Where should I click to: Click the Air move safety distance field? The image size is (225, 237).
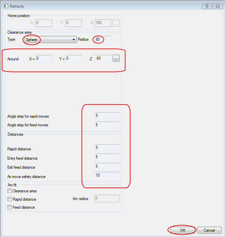coord(107,176)
